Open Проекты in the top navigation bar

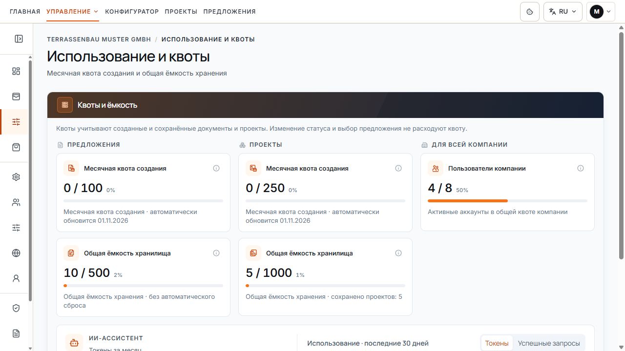[181, 12]
